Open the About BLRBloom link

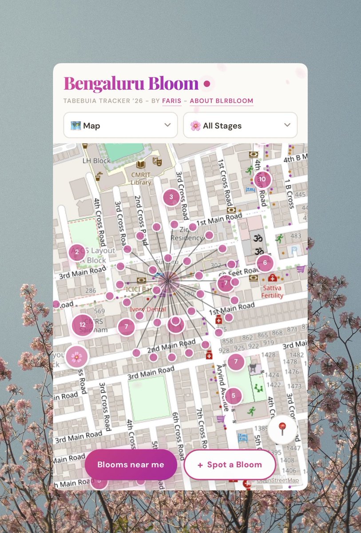pyautogui.click(x=222, y=101)
